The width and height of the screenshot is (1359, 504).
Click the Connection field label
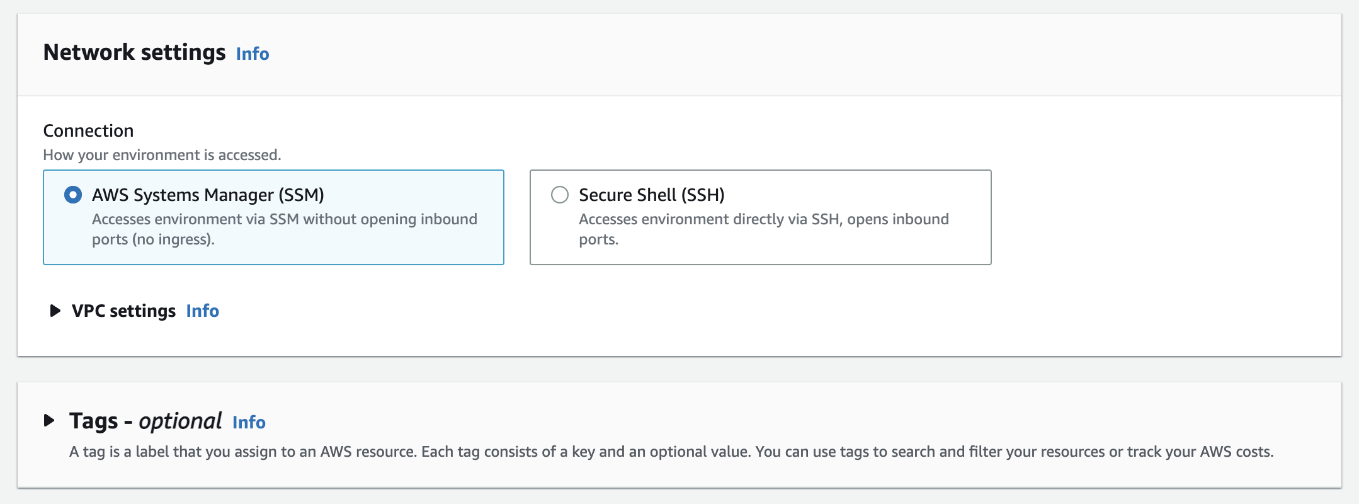(x=88, y=130)
